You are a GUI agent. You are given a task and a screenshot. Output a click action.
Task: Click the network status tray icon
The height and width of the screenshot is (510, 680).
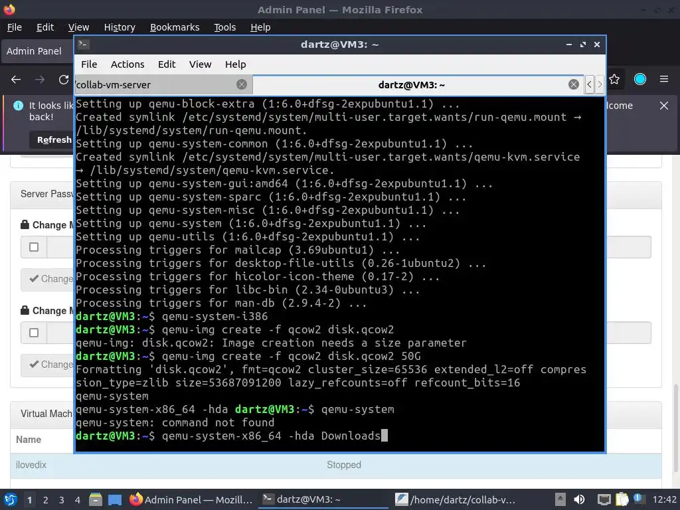(604, 500)
